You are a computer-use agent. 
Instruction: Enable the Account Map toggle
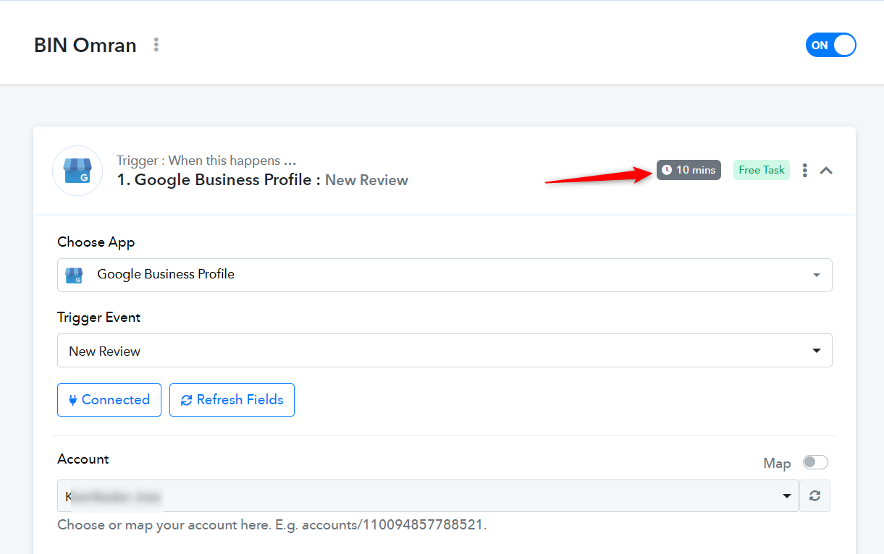[815, 462]
